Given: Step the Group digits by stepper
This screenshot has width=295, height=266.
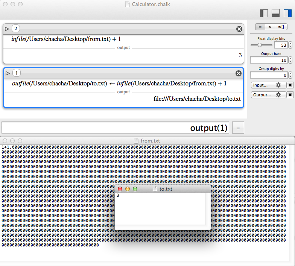Looking at the screenshot, I should (290, 75).
